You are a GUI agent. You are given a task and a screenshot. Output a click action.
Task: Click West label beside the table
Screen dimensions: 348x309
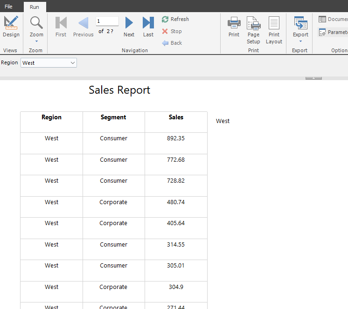coord(223,121)
